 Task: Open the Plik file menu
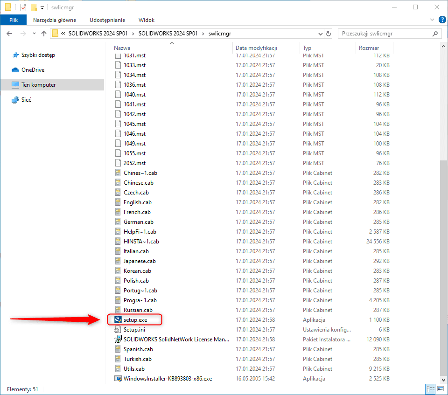[x=14, y=20]
